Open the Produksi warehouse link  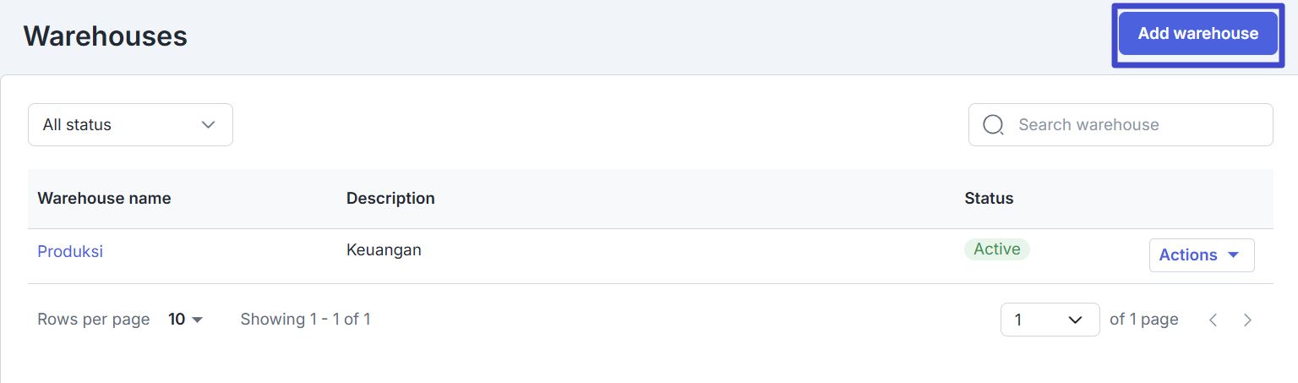point(70,251)
